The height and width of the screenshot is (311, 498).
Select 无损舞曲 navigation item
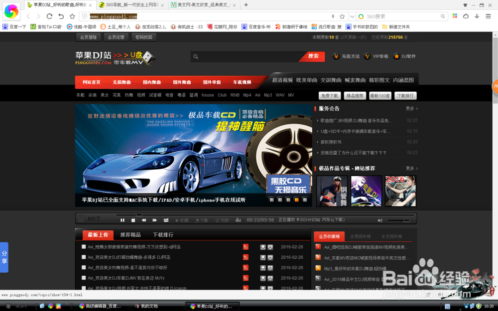122,82
